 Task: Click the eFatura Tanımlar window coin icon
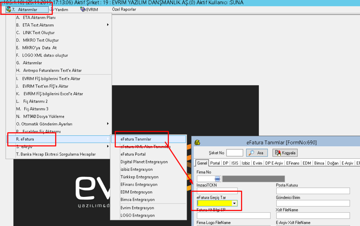point(197,143)
